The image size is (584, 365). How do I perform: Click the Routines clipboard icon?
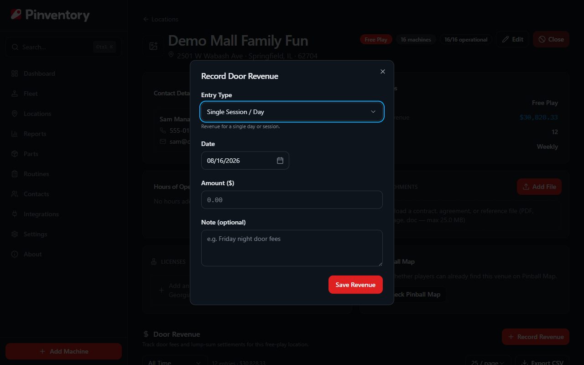[15, 174]
